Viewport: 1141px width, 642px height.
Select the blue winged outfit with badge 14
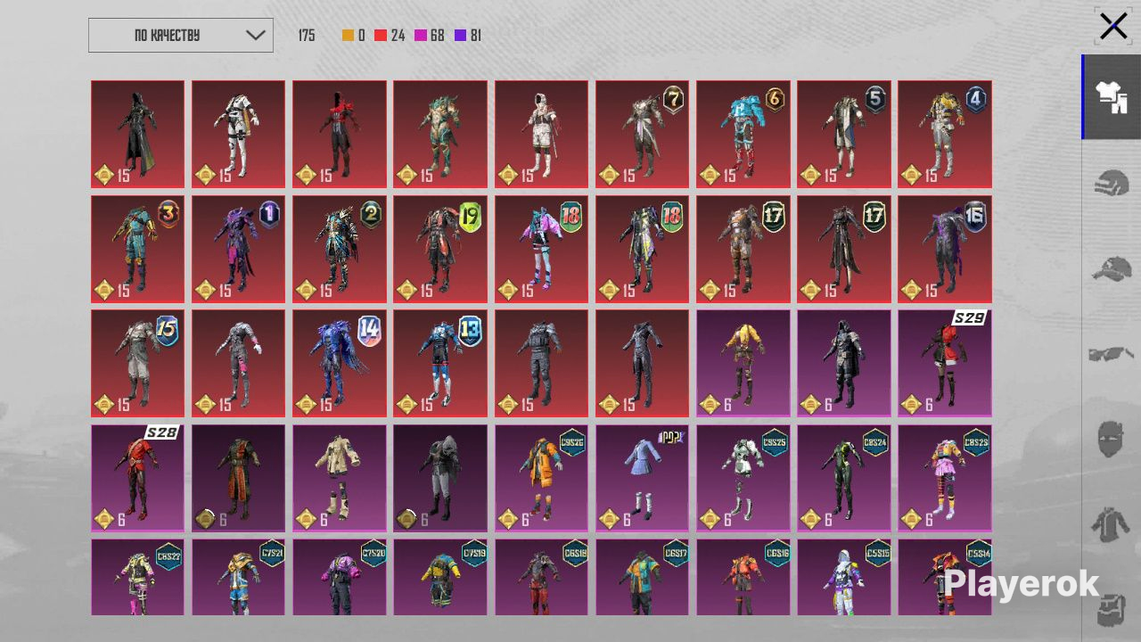[339, 364]
